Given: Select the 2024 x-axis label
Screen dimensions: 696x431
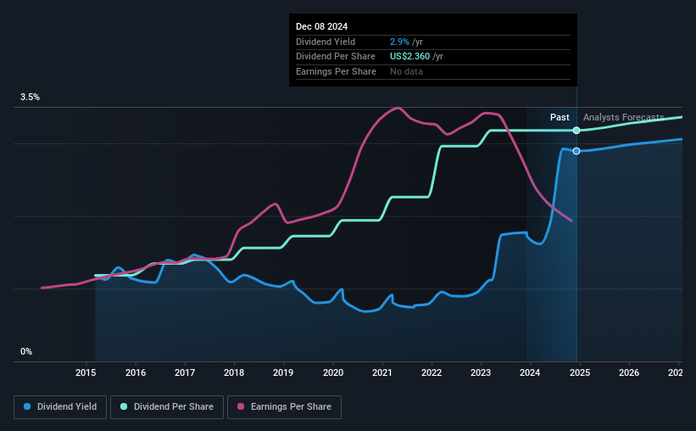Looking at the screenshot, I should pos(530,372).
